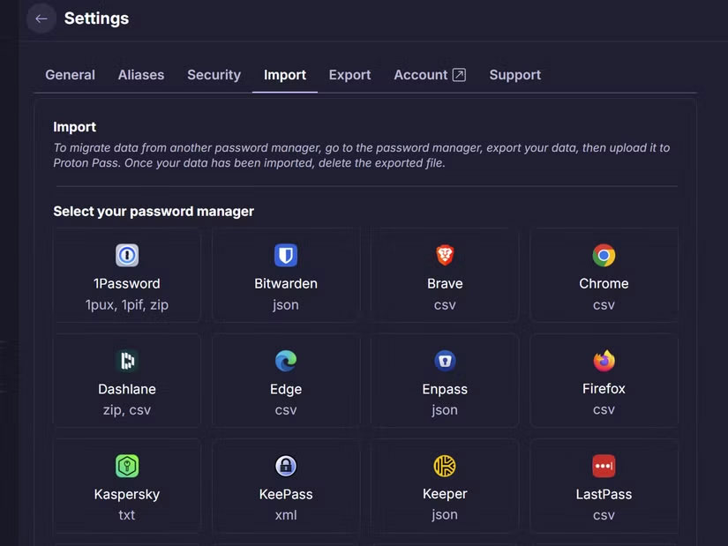Choose KeePass xml import
This screenshot has width=728, height=546.
[285, 486]
